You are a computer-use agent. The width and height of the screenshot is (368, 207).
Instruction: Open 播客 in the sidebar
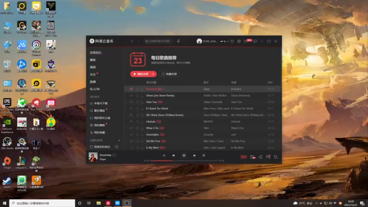(x=93, y=60)
